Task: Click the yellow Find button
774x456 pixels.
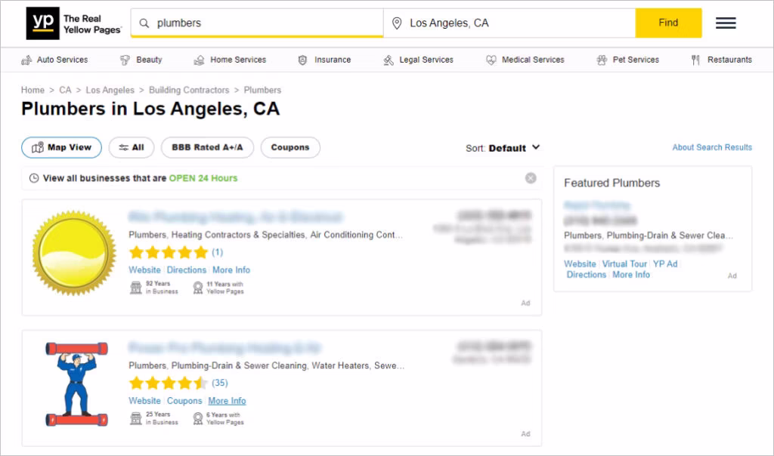Action: point(668,23)
